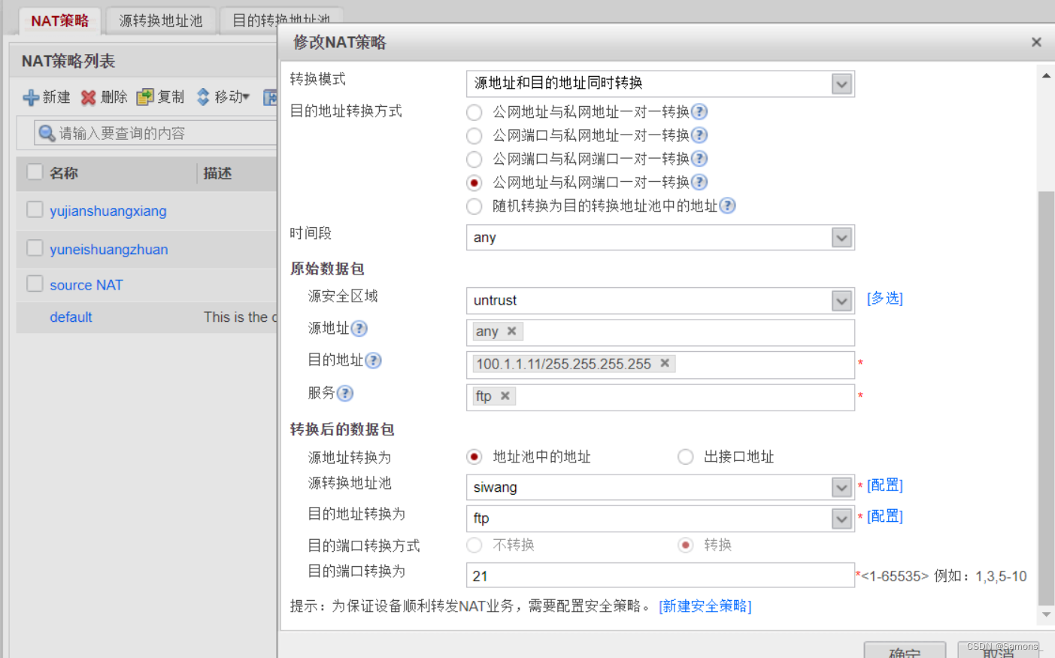
Task: Select 公网端口与私网地址一对一转换 radio button
Action: [474, 135]
